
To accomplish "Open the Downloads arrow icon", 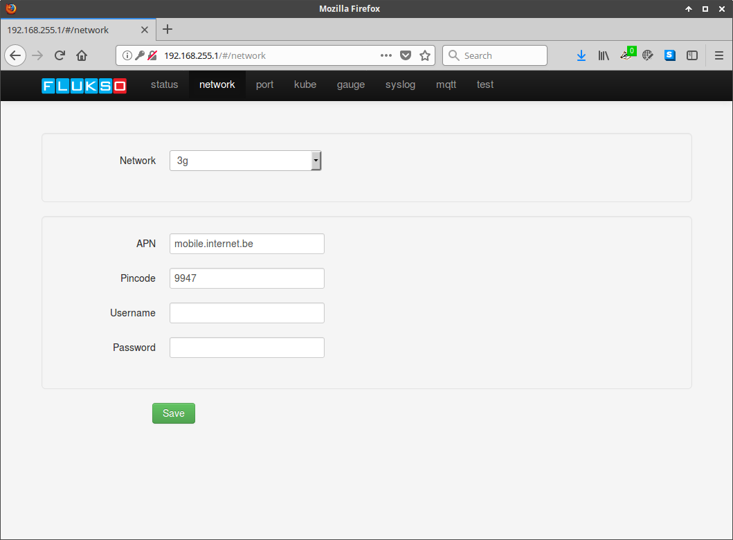I will pos(581,55).
